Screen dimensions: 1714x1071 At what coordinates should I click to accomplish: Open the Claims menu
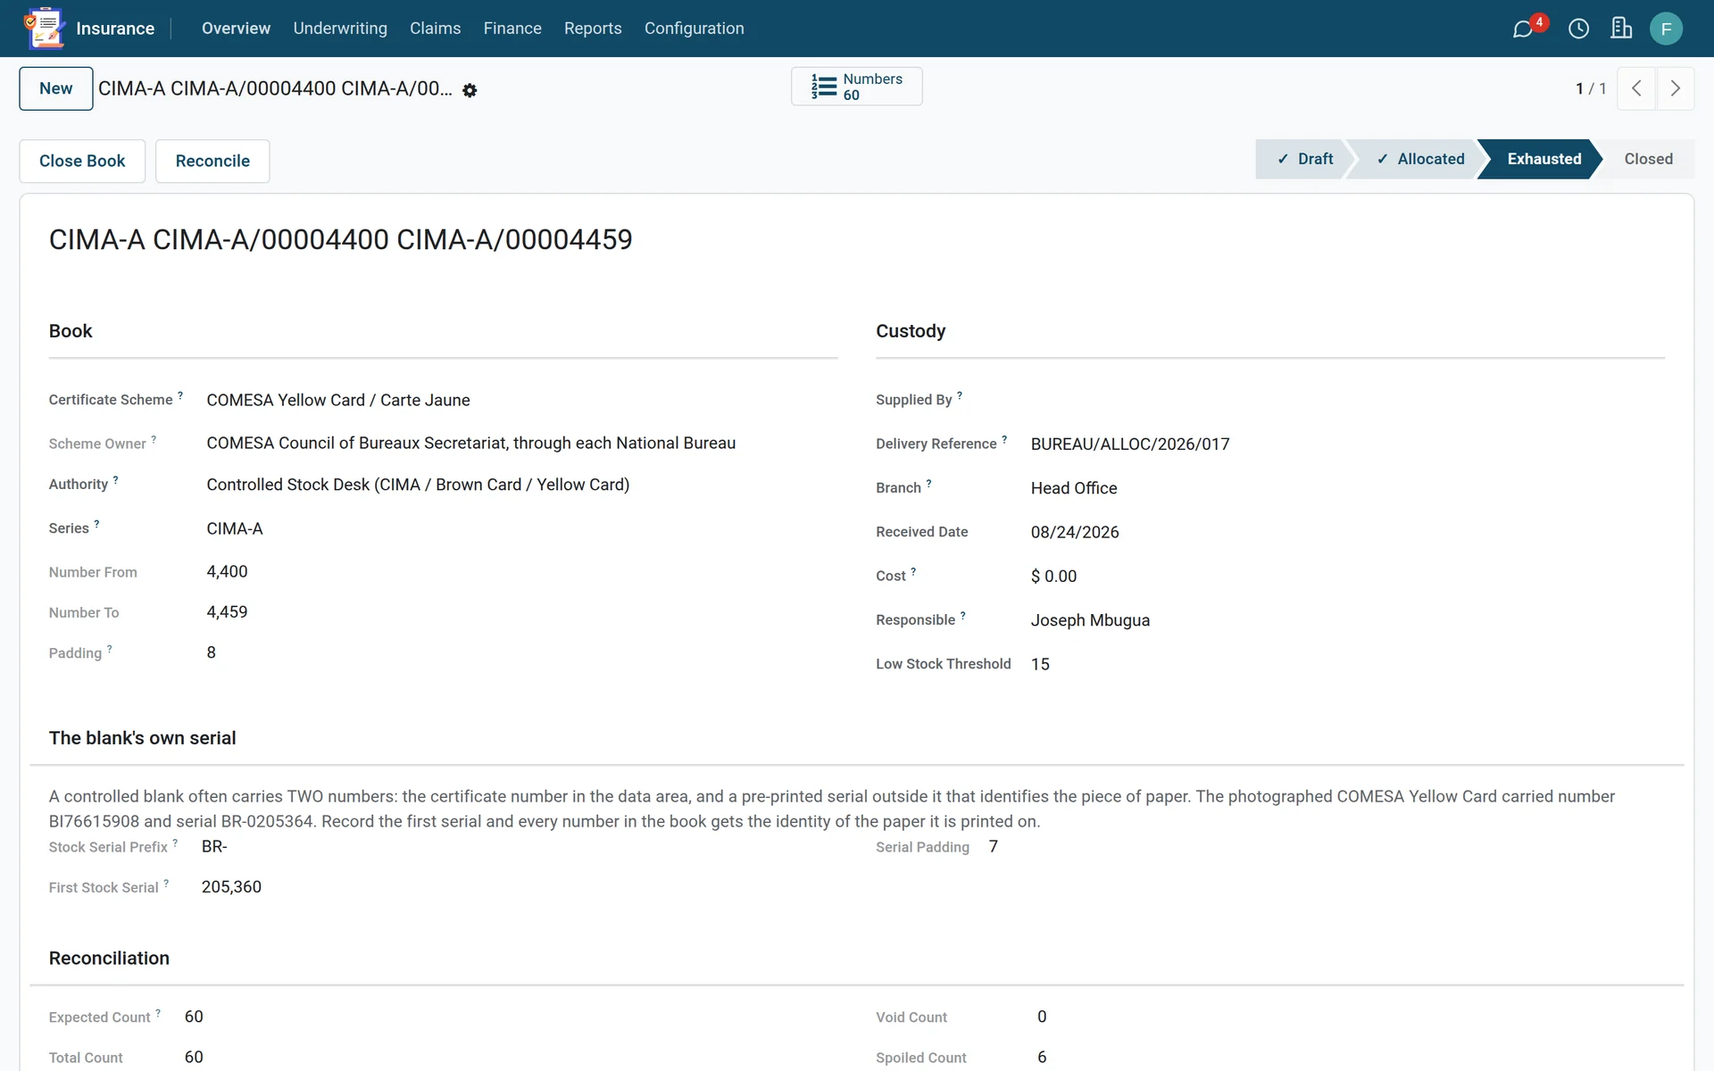pos(436,29)
